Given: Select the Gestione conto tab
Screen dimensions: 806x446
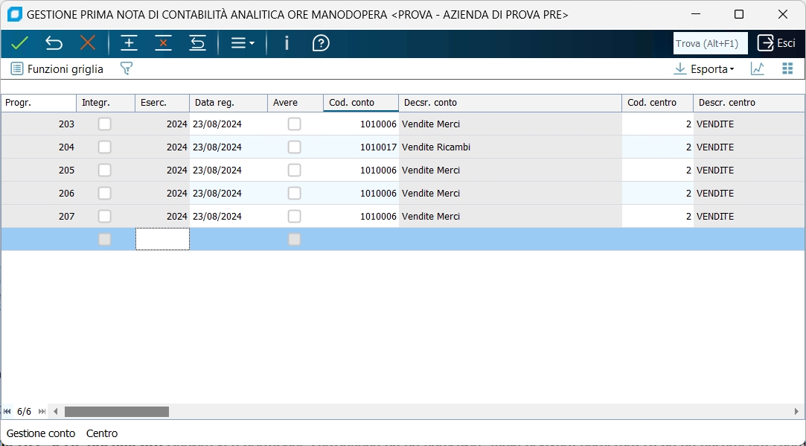Looking at the screenshot, I should [41, 433].
